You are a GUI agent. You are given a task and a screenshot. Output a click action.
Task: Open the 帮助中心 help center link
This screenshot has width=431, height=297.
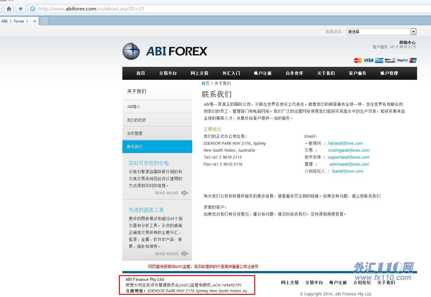point(407,42)
